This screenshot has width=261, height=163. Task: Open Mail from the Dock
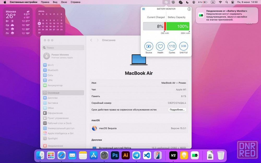point(72,155)
